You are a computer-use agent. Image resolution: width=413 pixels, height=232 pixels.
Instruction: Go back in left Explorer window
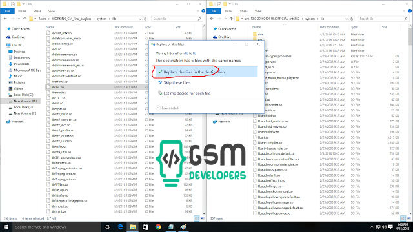coord(5,19)
